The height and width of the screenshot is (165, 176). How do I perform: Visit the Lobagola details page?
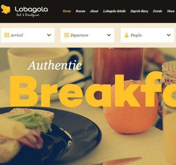[x=114, y=11]
